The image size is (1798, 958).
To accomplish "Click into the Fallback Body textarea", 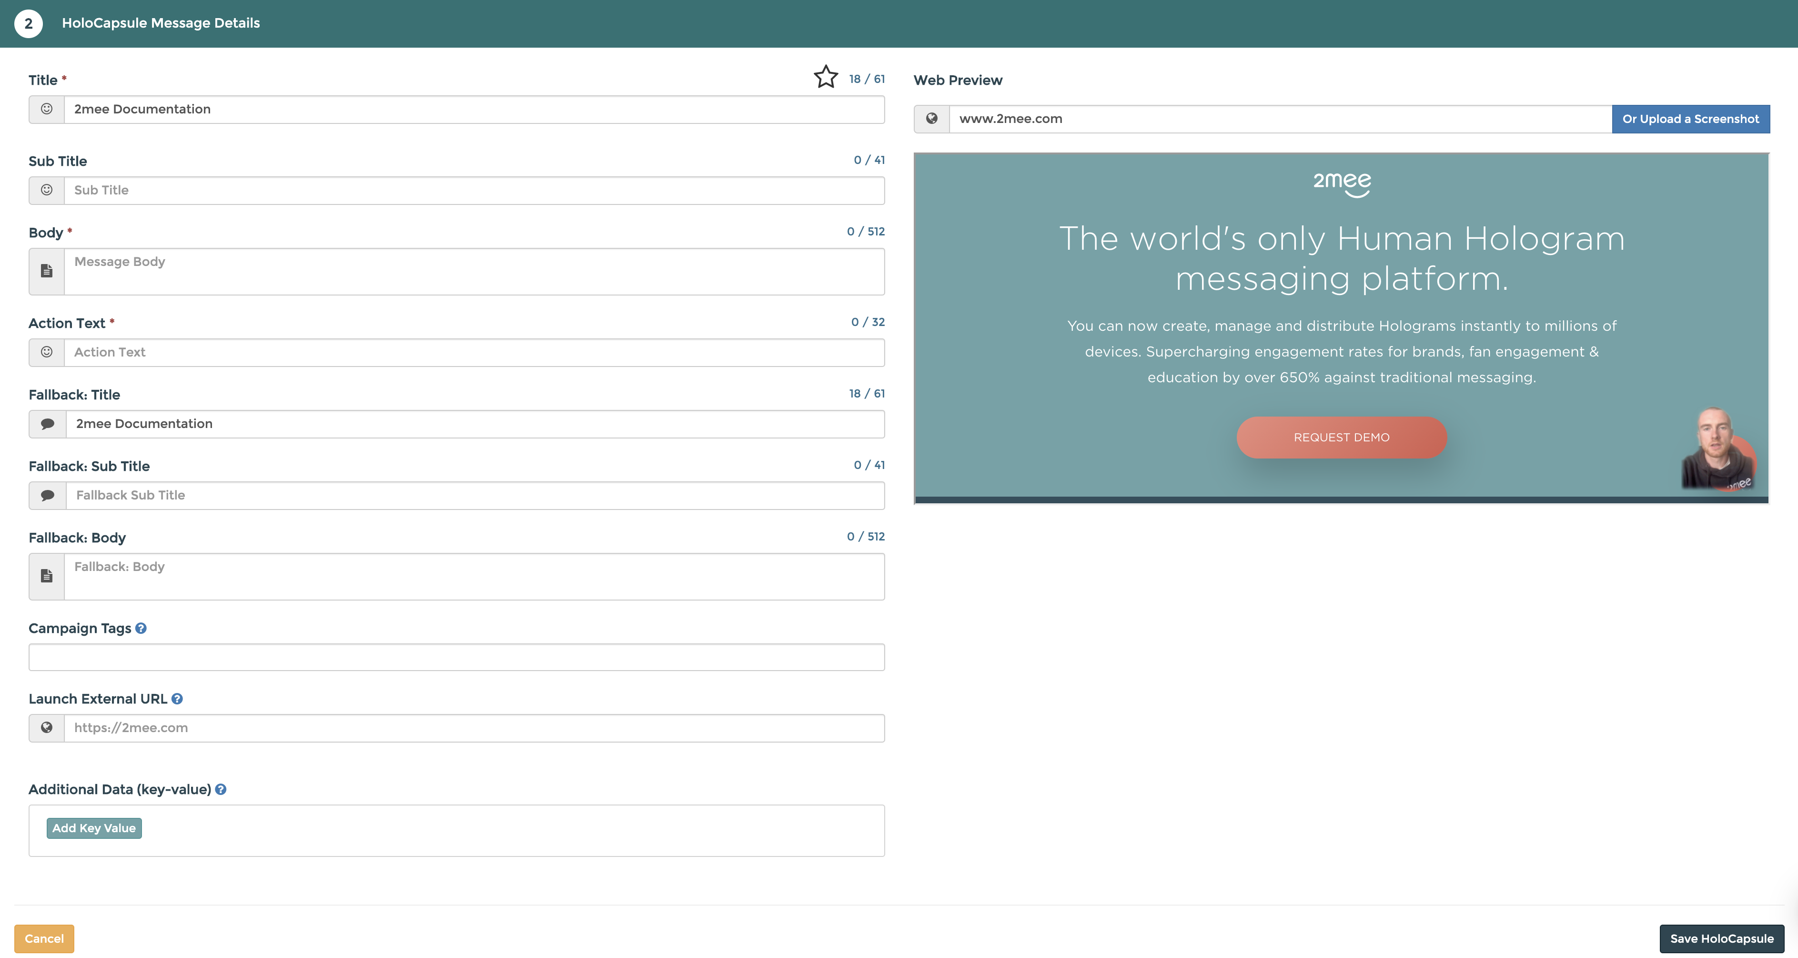I will pyautogui.click(x=474, y=576).
